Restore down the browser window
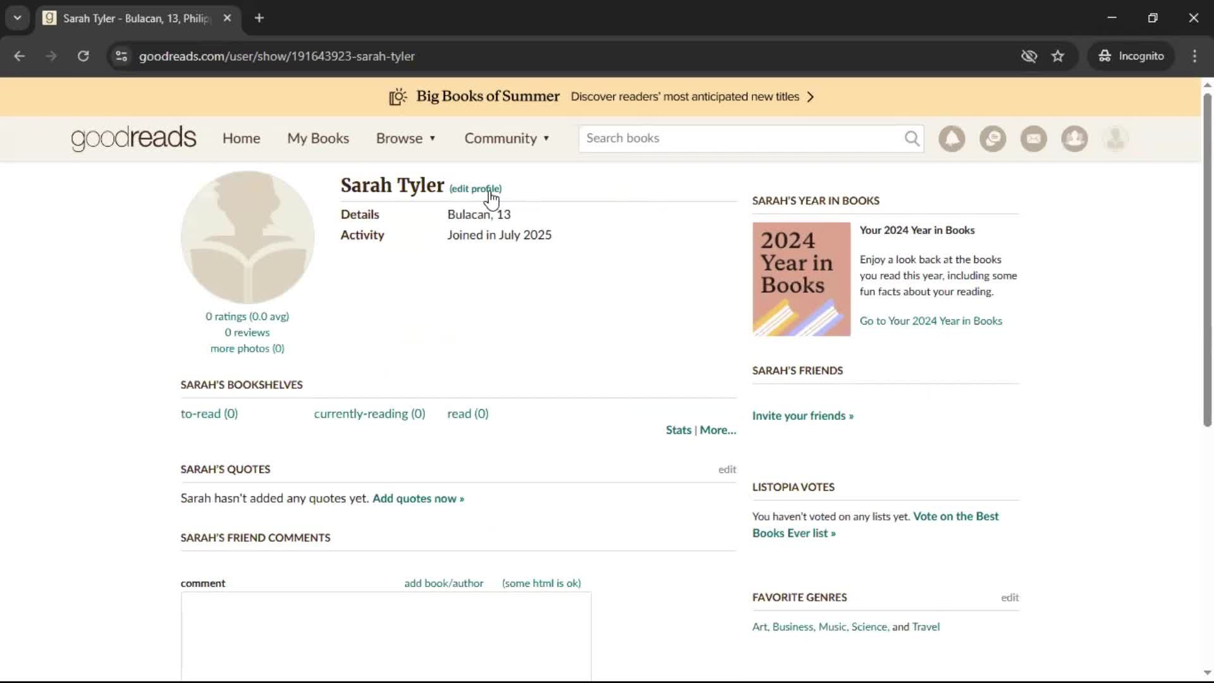 [1153, 18]
